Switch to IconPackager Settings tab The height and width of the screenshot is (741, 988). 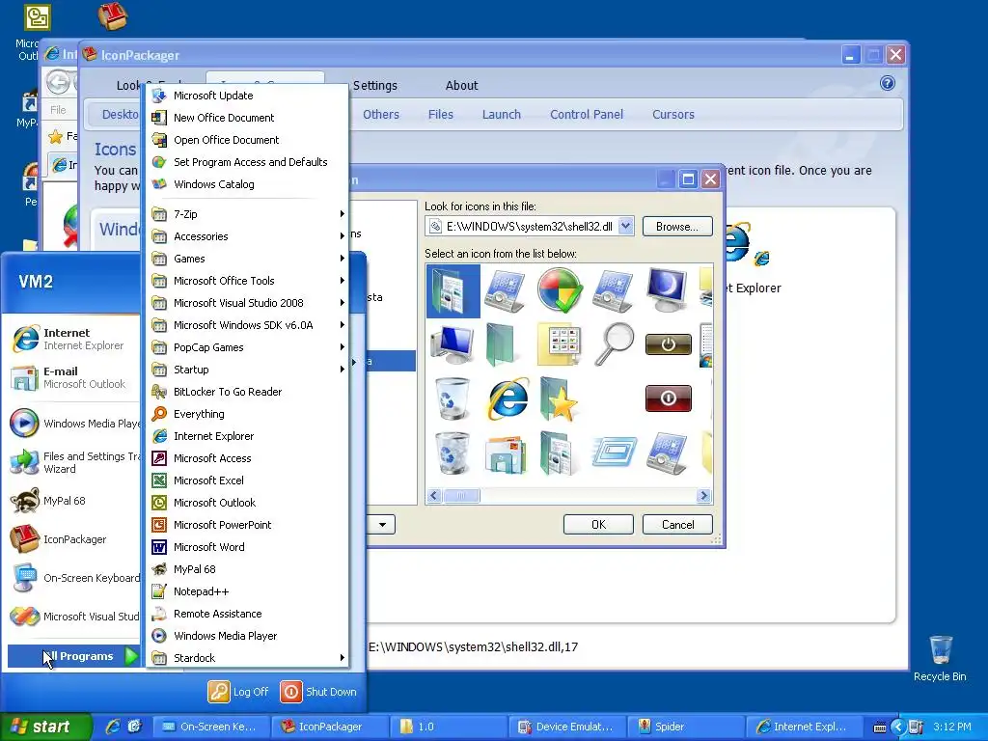[375, 85]
